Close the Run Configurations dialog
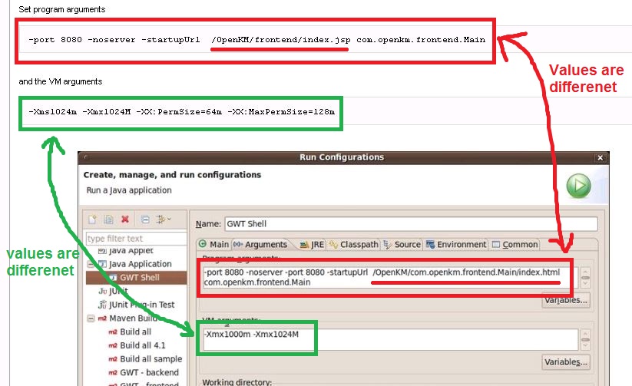 [600, 157]
